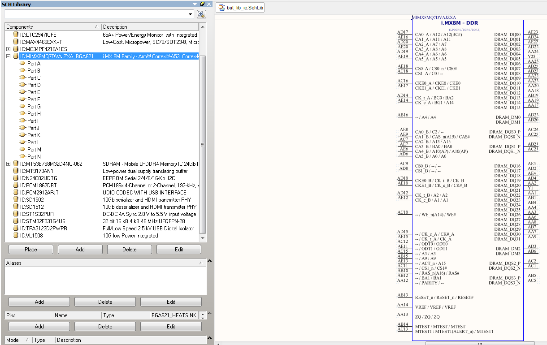Click the VREF / VREF / VREF pin label
The width and height of the screenshot is (547, 345).
tap(435, 307)
